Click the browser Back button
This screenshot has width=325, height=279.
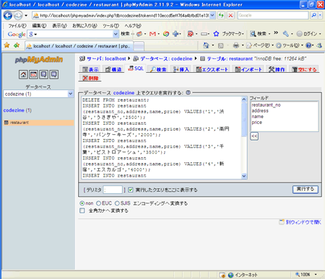pos(8,16)
